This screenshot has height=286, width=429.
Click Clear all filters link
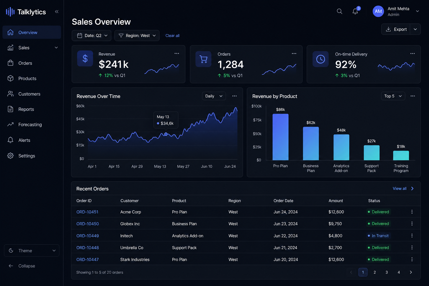(172, 35)
